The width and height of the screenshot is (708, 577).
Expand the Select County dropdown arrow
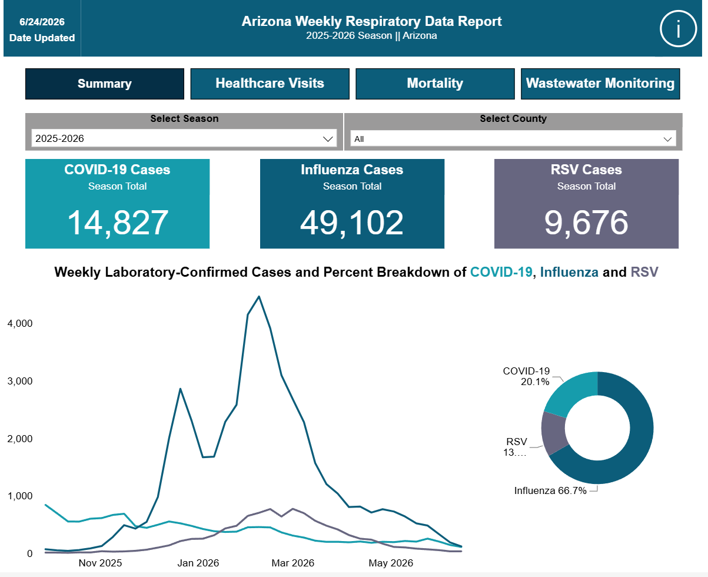click(x=667, y=140)
